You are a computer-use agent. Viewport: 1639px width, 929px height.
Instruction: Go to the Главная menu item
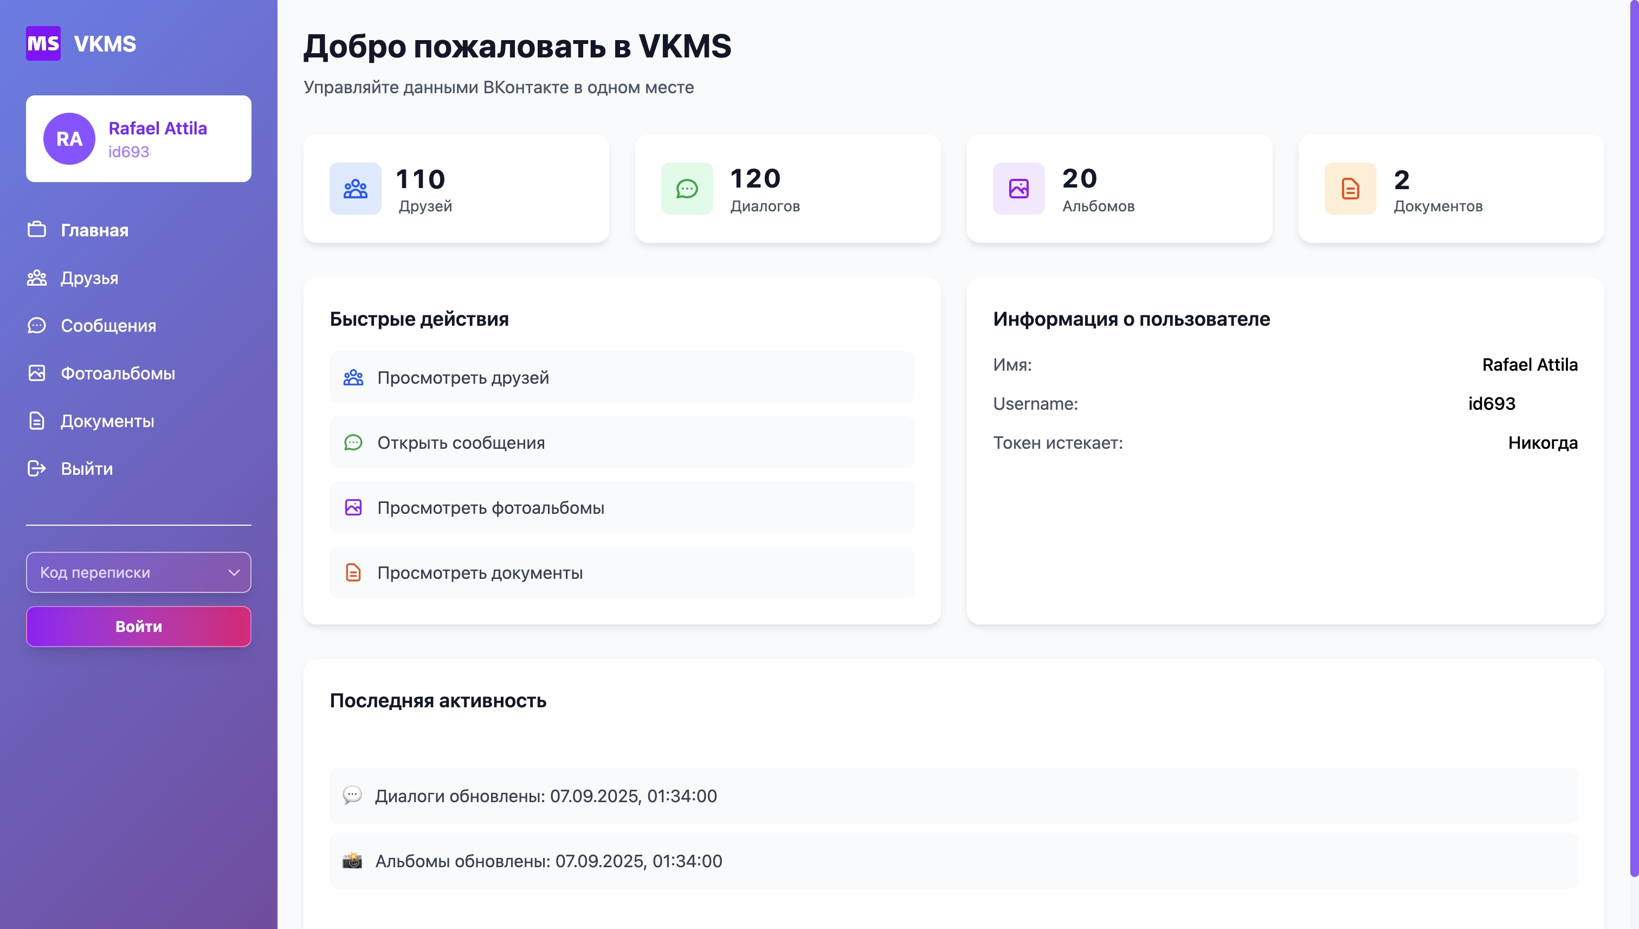tap(94, 230)
